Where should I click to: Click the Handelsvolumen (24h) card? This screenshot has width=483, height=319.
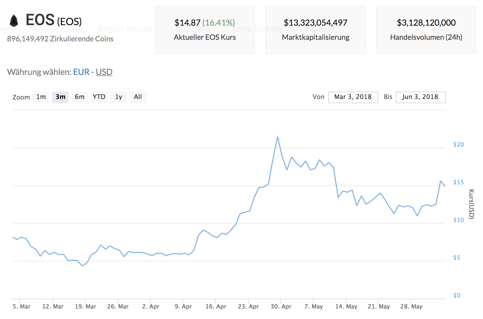point(426,30)
